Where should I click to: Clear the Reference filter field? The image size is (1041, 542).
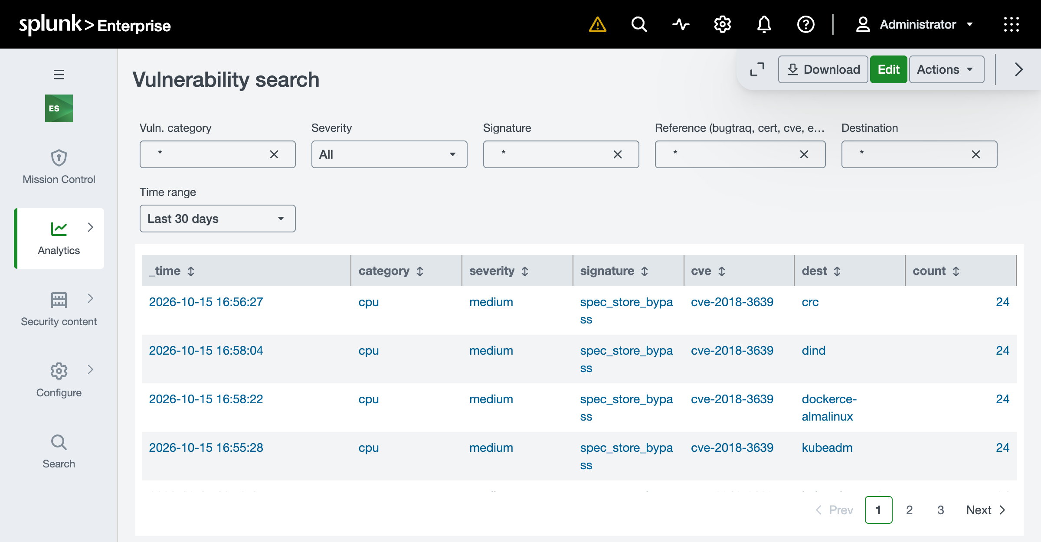(804, 154)
